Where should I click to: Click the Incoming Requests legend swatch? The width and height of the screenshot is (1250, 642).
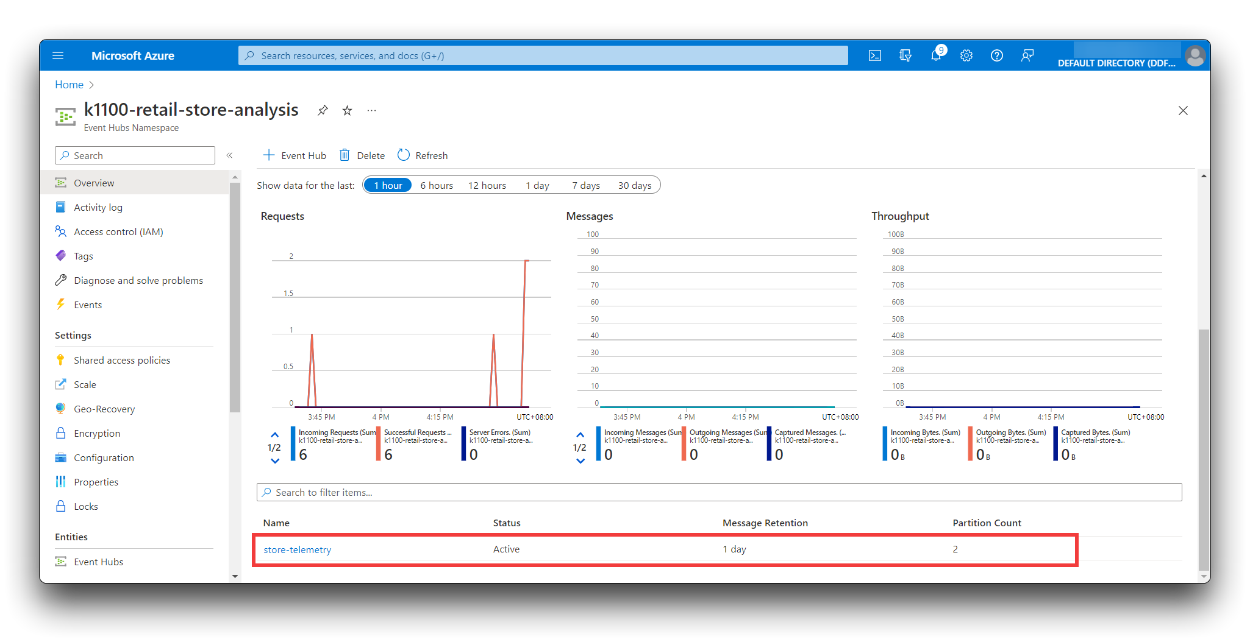pyautogui.click(x=293, y=443)
